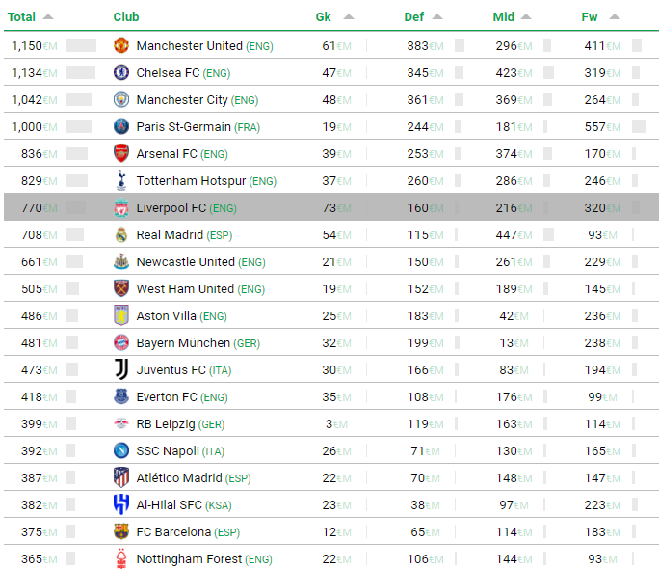659x570 pixels.
Task: Click the Manchester United club crest
Action: [x=121, y=45]
